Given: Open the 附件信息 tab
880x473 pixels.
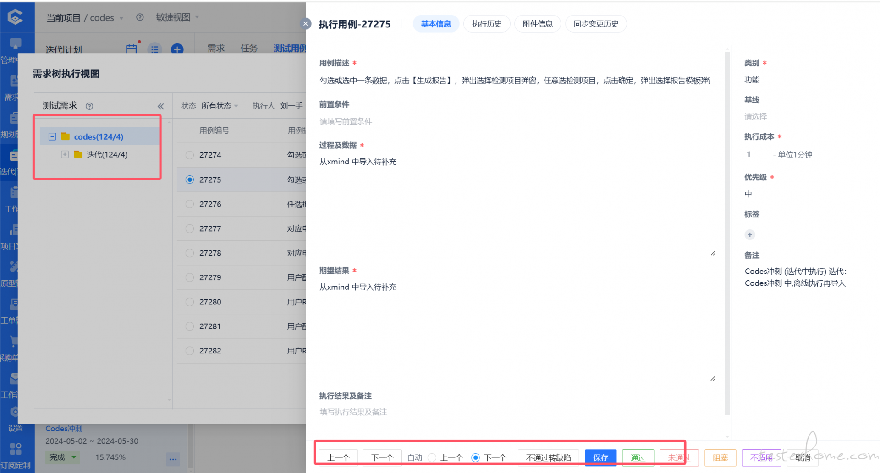Looking at the screenshot, I should (538, 24).
